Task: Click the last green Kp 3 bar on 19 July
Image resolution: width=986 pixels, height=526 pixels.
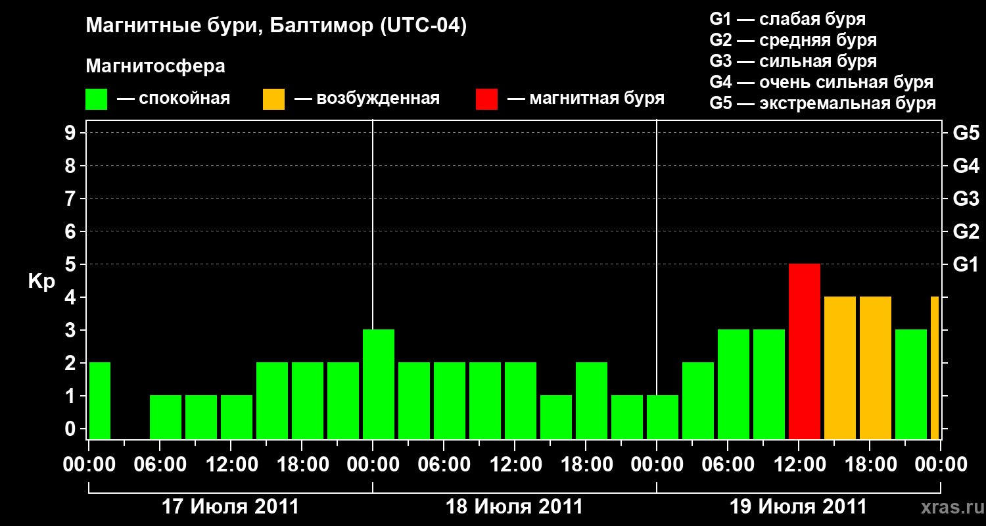Action: (911, 384)
